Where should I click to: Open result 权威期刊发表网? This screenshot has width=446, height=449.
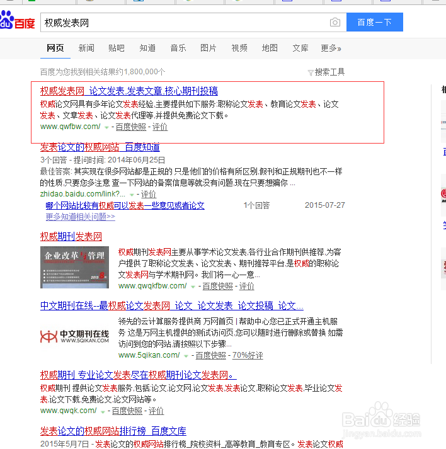[71, 237]
